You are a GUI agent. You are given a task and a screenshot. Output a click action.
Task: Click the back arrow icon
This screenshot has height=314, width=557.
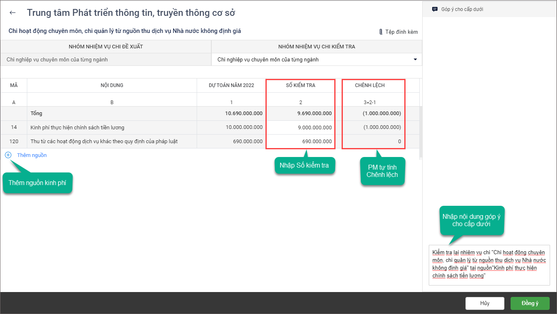13,13
